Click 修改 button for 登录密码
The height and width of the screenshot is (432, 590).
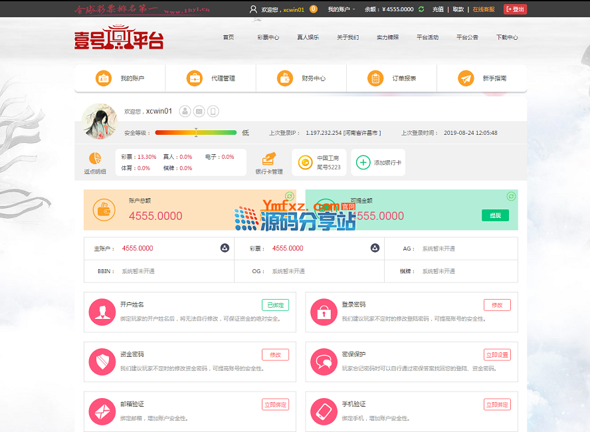[497, 305]
